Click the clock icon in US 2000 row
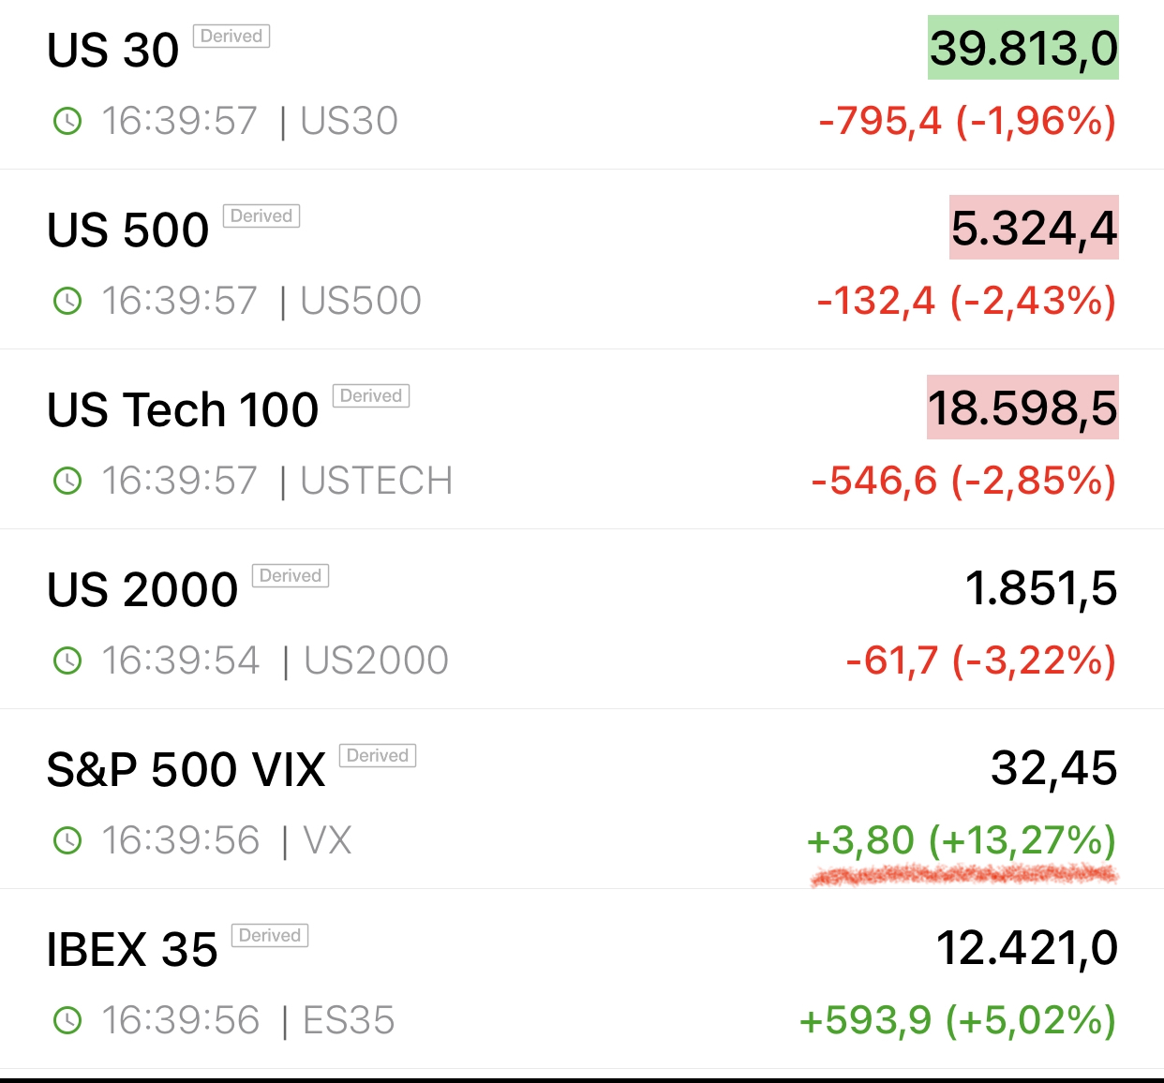 tap(67, 660)
